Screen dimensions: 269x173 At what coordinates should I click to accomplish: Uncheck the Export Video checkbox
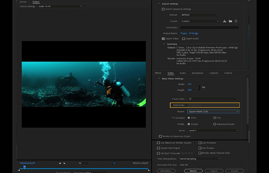point(163,38)
